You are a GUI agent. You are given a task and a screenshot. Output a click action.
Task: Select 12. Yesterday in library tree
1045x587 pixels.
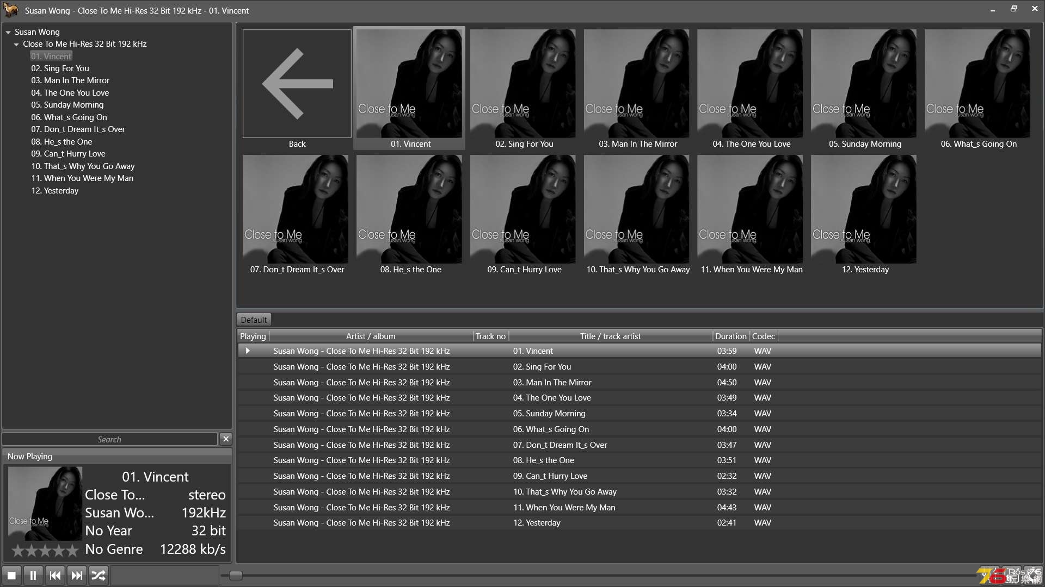coord(54,191)
